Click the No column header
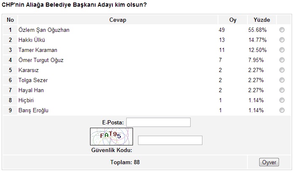This screenshot has height=173, width=295. (x=11, y=20)
